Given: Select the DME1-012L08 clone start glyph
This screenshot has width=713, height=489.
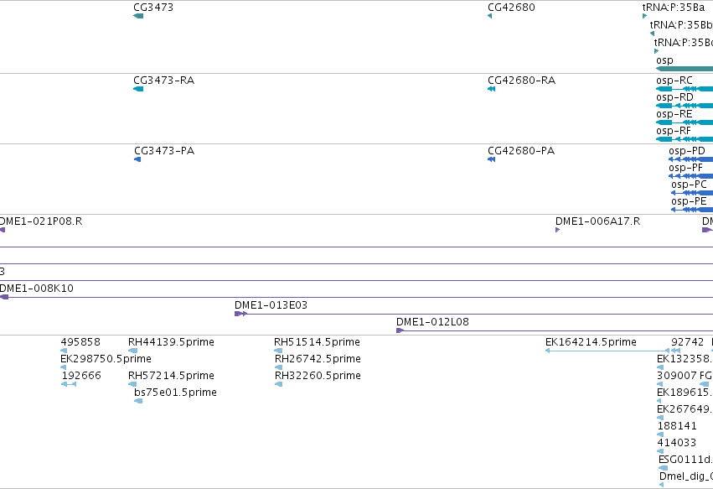Looking at the screenshot, I should [x=400, y=330].
